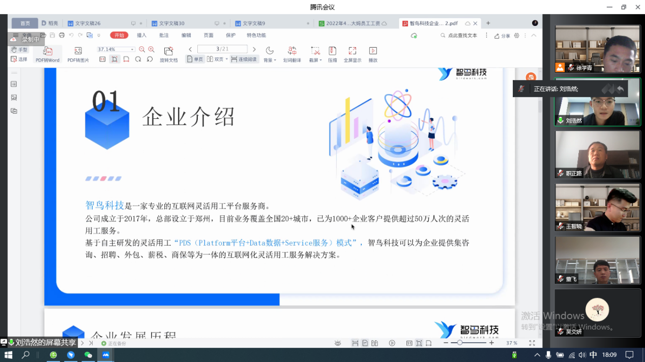Click the WeChat icon in taskbar

pyautogui.click(x=88, y=355)
